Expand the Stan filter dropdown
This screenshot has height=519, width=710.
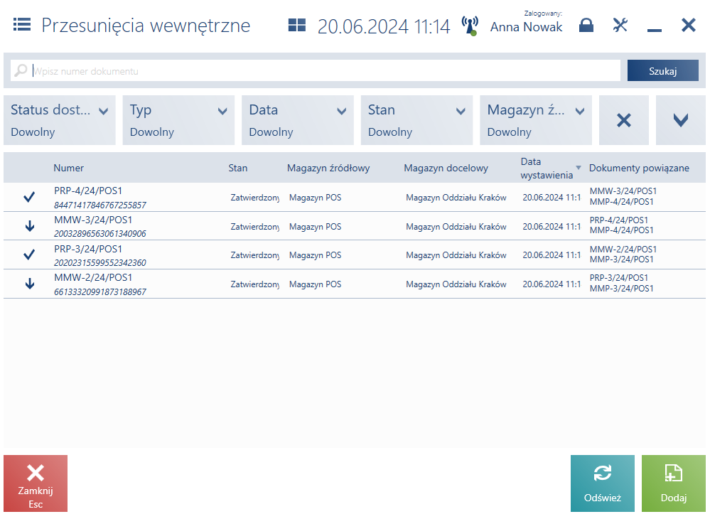416,120
